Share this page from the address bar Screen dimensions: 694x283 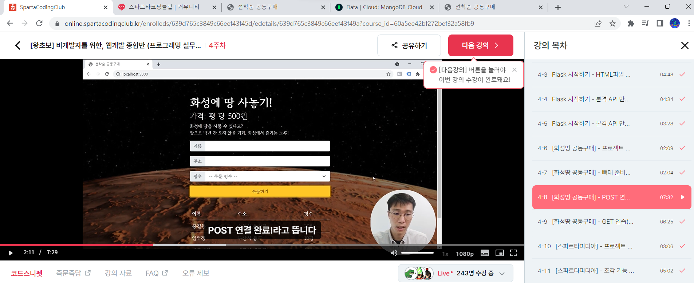click(598, 24)
